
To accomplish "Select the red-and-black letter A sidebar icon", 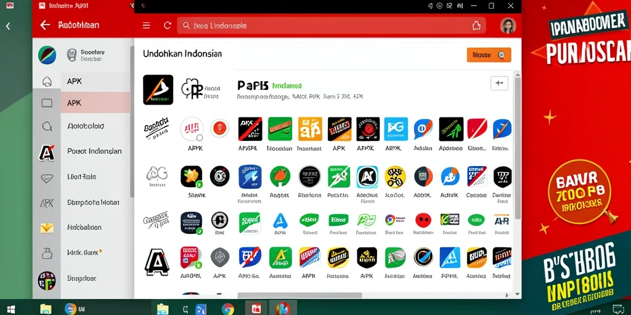I will coord(47,153).
